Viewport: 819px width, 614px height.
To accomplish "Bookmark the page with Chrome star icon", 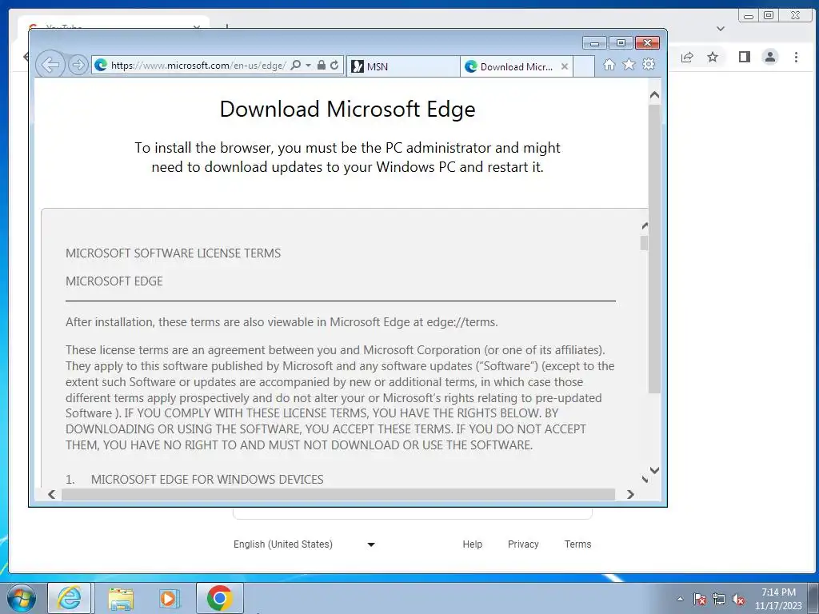I will [x=713, y=57].
